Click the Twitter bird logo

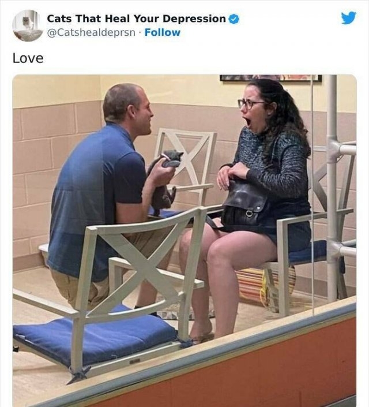[349, 18]
